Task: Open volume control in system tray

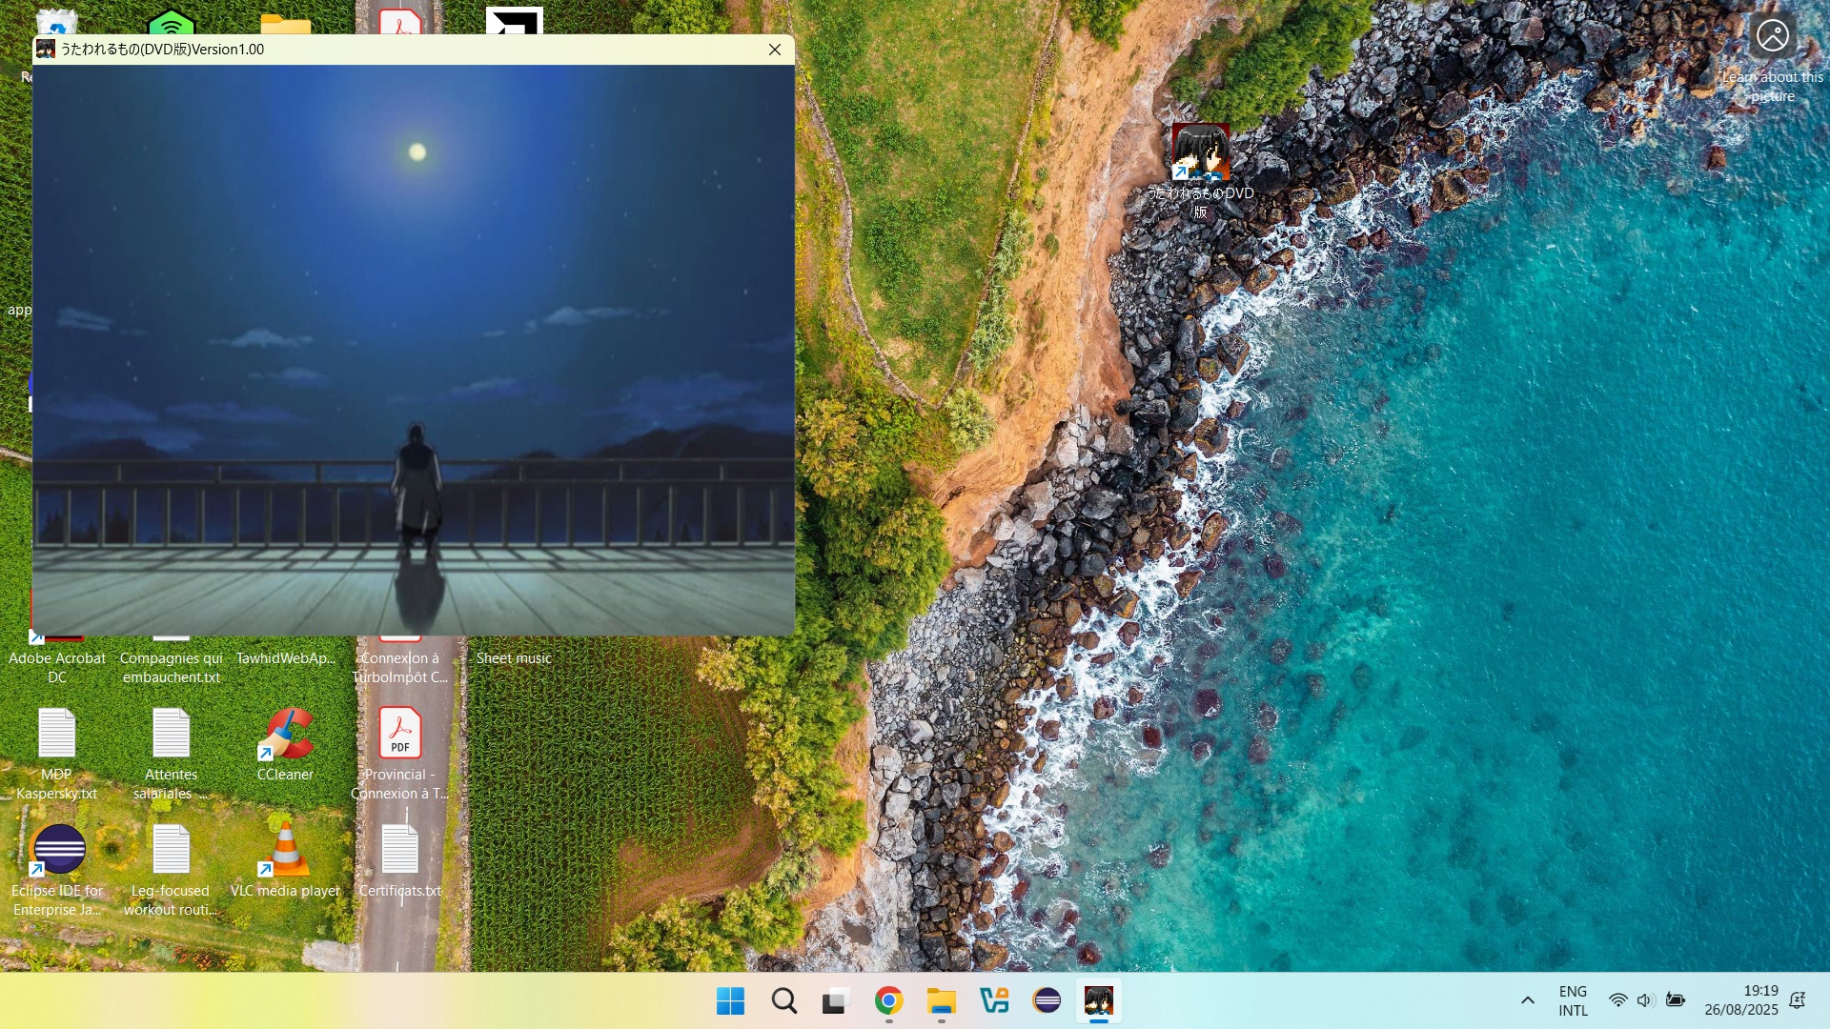Action: 1645,1000
